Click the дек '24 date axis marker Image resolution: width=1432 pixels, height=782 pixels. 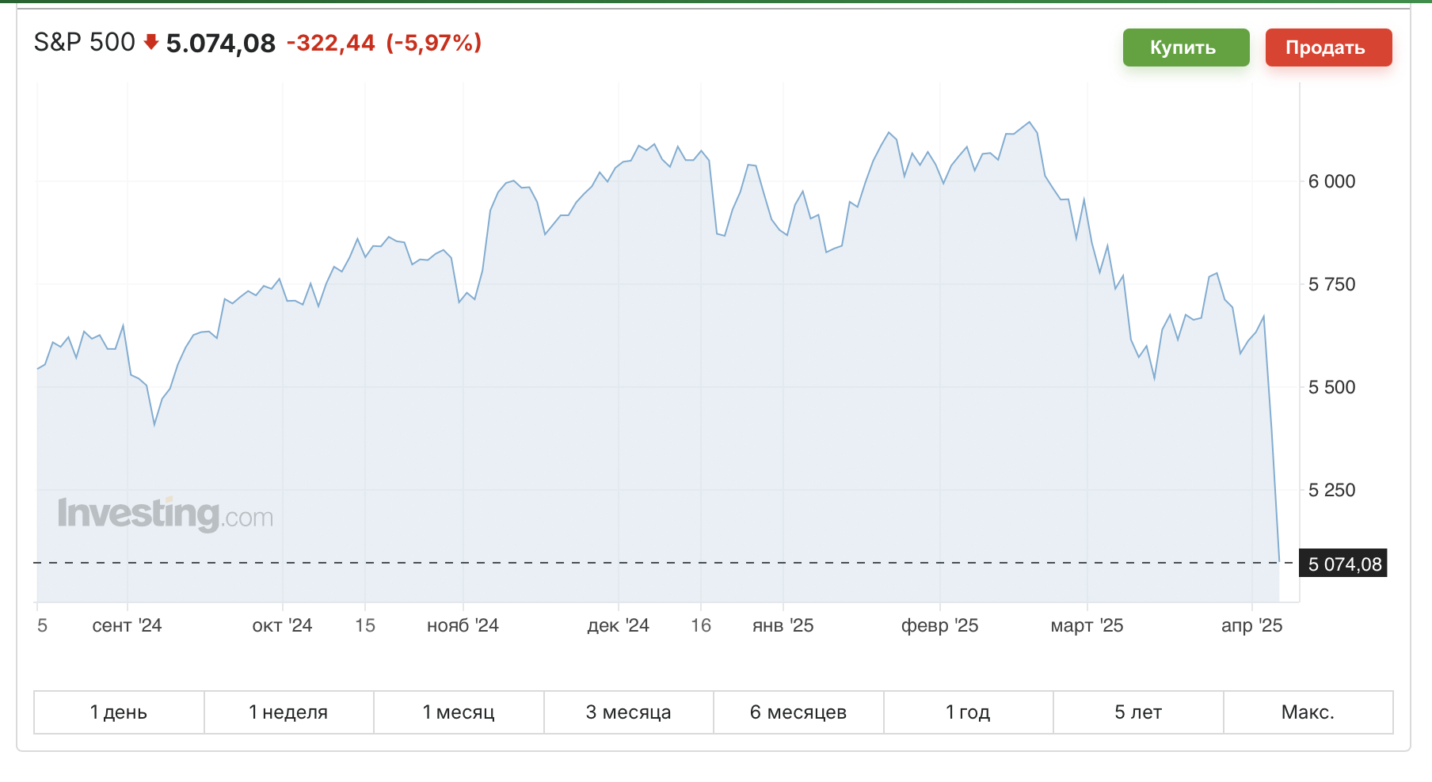coord(618,625)
